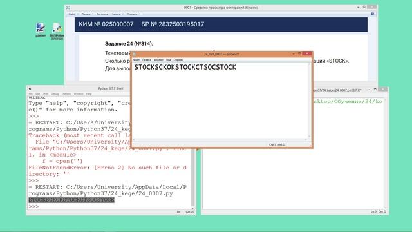
Task: Click Notepad status bar line/column indicator
Action: pyautogui.click(x=277, y=144)
